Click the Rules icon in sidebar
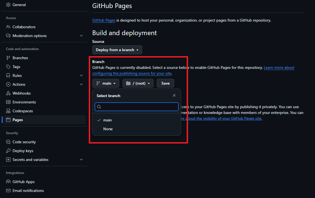Viewport: 315px width, 198px height. point(8,75)
